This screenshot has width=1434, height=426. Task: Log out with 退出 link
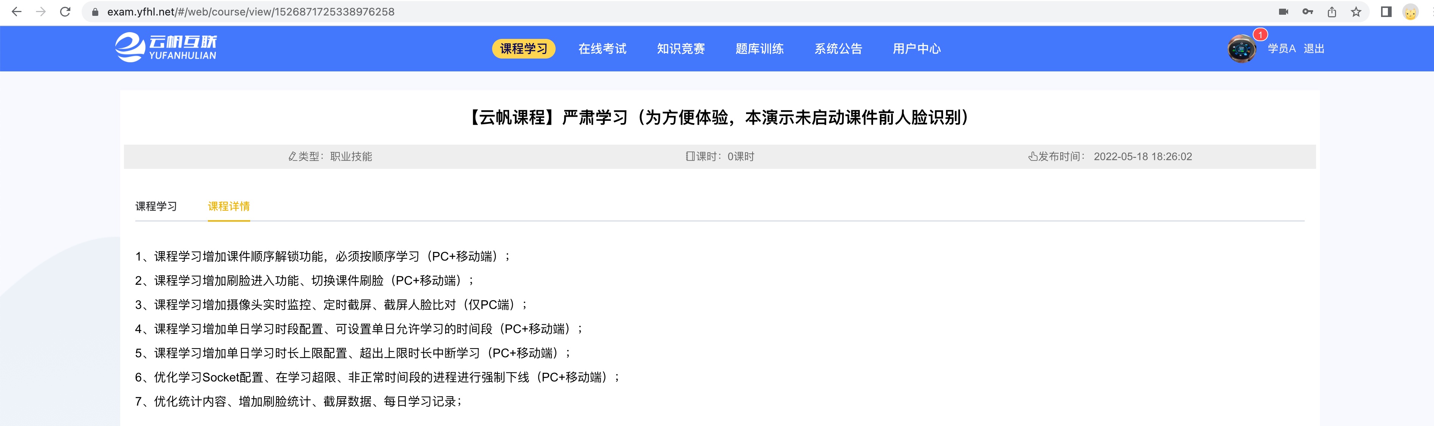1314,49
